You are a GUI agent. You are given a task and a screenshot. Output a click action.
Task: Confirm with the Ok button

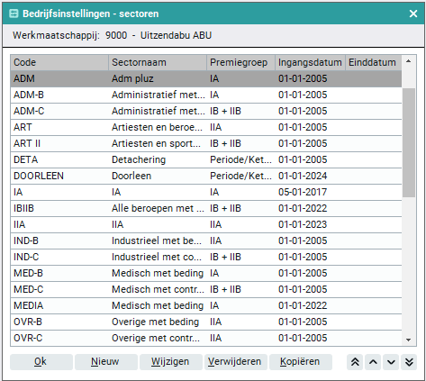coord(41,362)
